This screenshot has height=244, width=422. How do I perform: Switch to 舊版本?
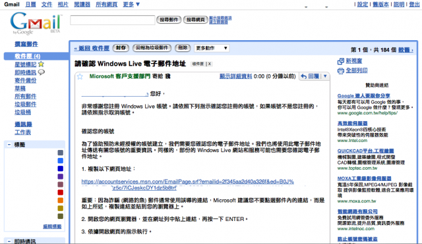380,5
